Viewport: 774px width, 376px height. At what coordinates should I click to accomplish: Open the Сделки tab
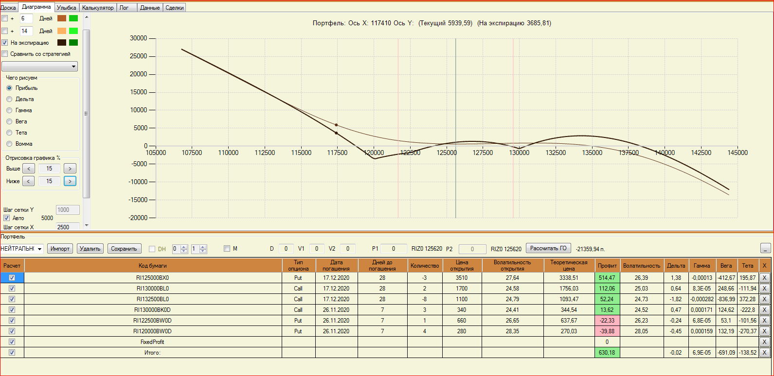click(174, 8)
